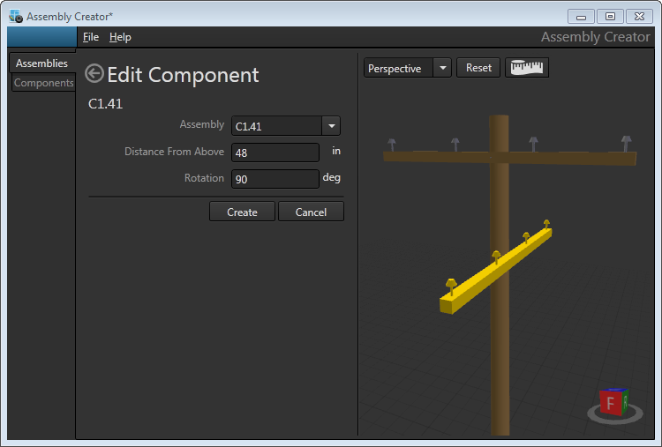Screen dimensions: 662x447
Task: Click the Assembly Creator app icon in title bar
Action: pyautogui.click(x=16, y=16)
